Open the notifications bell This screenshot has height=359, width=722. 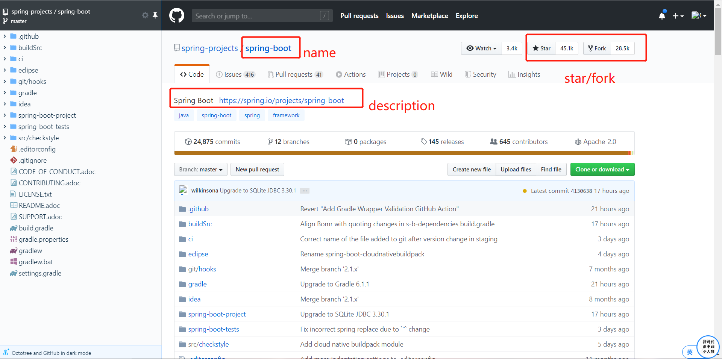point(662,15)
